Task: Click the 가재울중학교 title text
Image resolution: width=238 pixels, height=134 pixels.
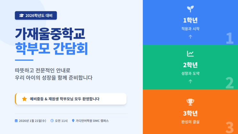Action: click(50, 34)
